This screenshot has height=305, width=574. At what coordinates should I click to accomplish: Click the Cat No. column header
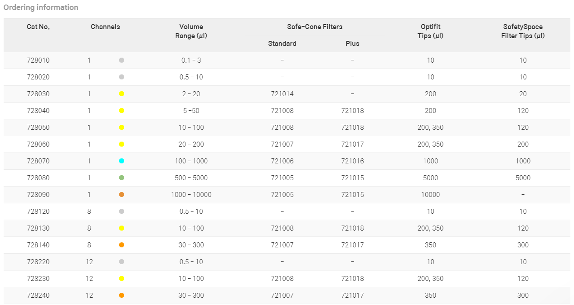[x=38, y=27]
